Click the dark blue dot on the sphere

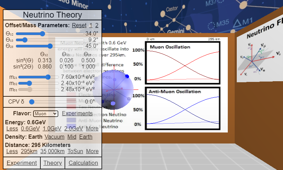127,76
